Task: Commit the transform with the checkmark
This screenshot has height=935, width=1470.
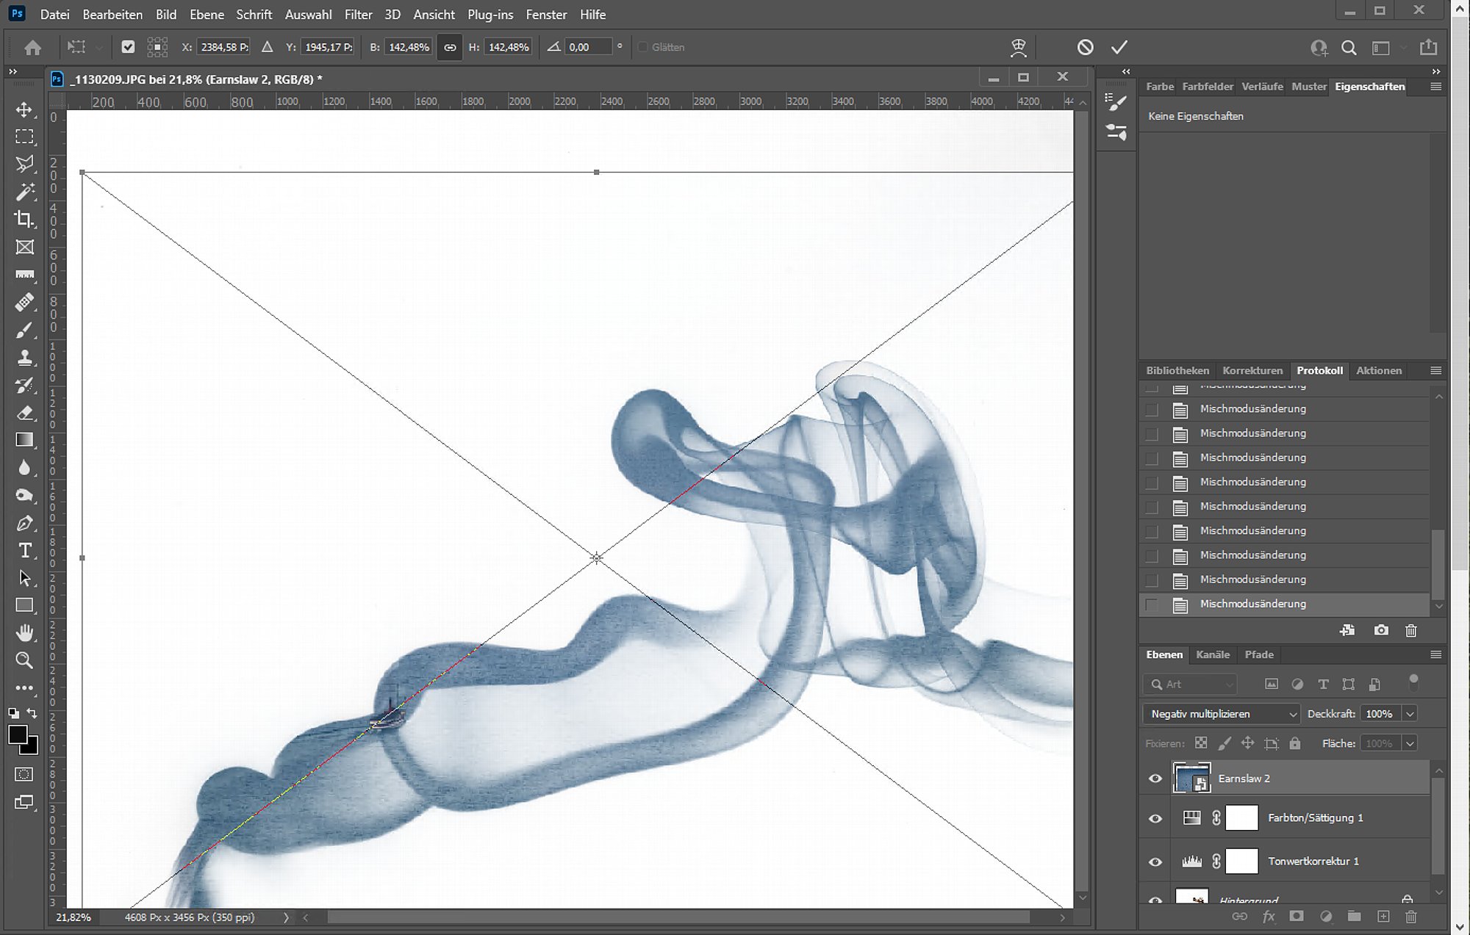Action: pos(1119,47)
